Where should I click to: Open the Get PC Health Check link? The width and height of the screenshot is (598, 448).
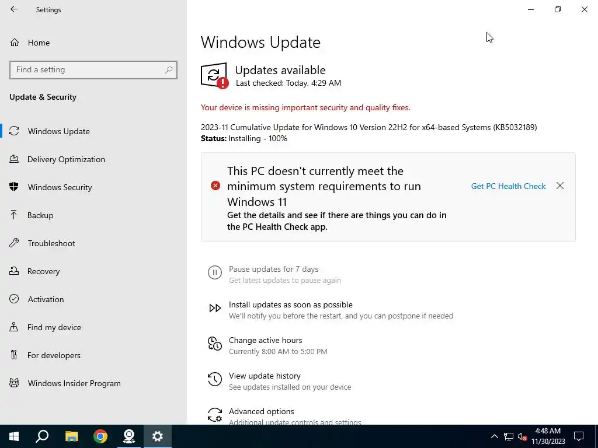(x=509, y=186)
